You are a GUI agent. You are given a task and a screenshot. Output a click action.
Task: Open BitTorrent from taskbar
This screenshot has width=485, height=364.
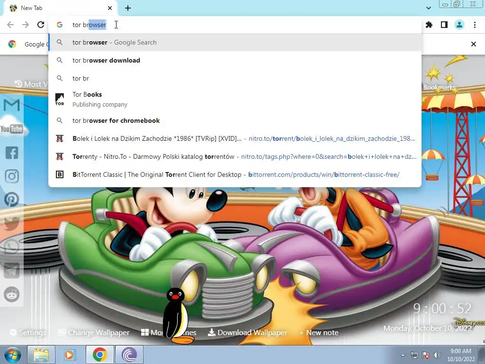coord(129,355)
